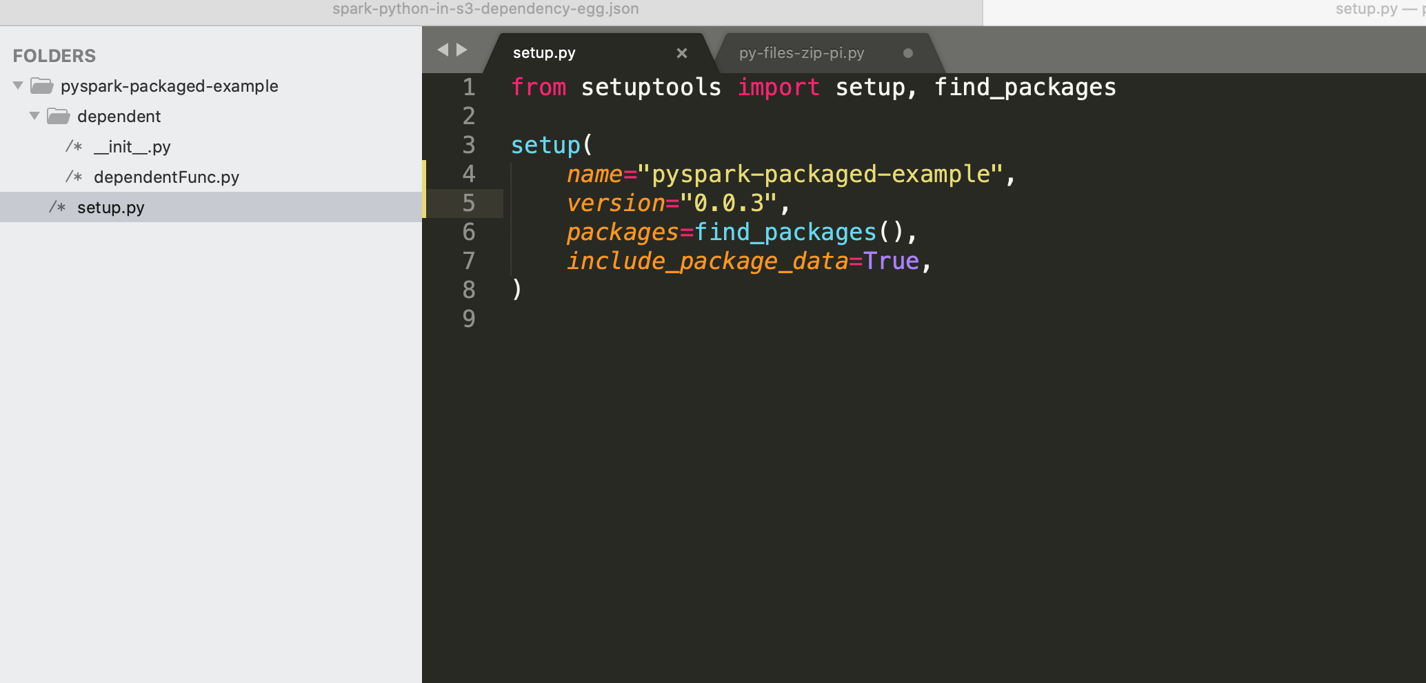Collapse the dependent folder disclosure triangle
Screen dimensions: 1426x683
point(34,116)
